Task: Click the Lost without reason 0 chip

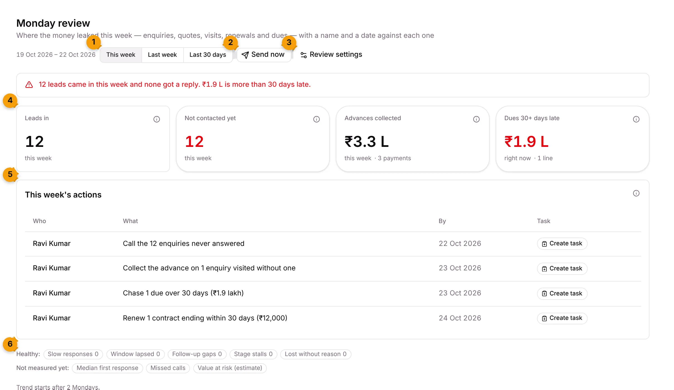Action: (x=316, y=354)
